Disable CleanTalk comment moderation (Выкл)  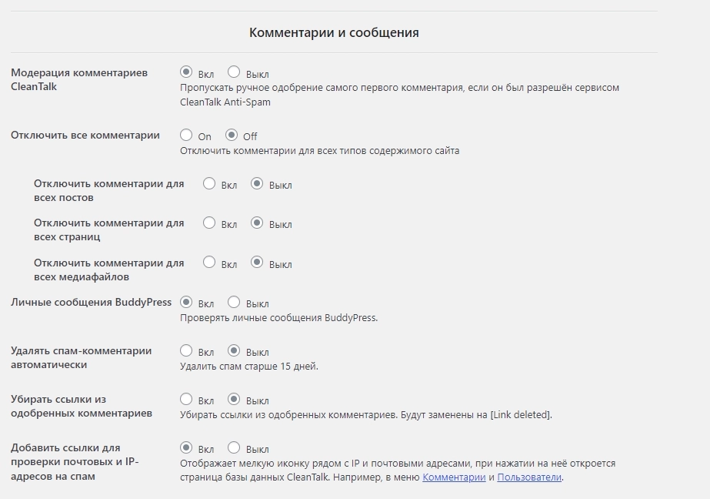(x=234, y=73)
